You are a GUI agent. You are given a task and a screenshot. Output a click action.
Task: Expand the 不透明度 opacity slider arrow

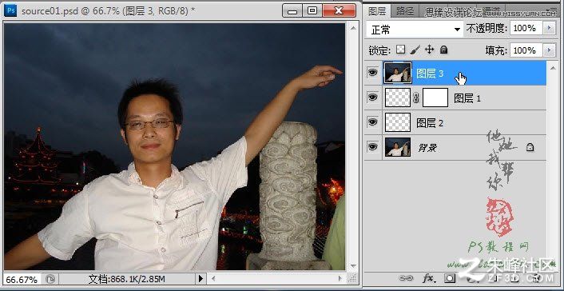pyautogui.click(x=549, y=28)
